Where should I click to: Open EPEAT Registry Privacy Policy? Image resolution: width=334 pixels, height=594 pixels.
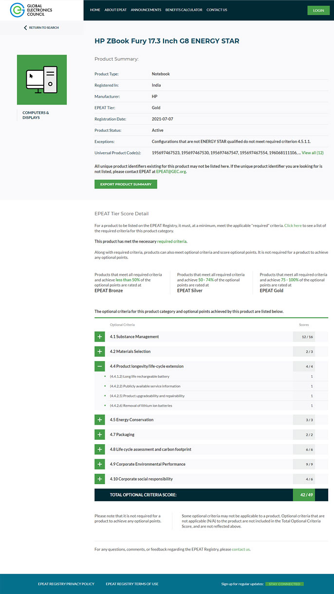coord(66,584)
